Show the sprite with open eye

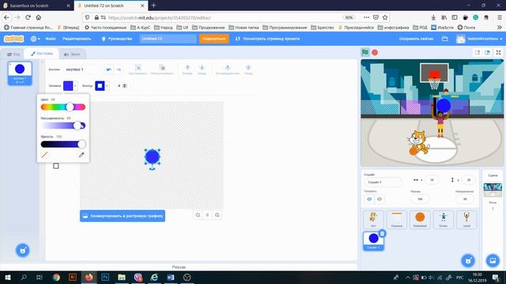369,199
